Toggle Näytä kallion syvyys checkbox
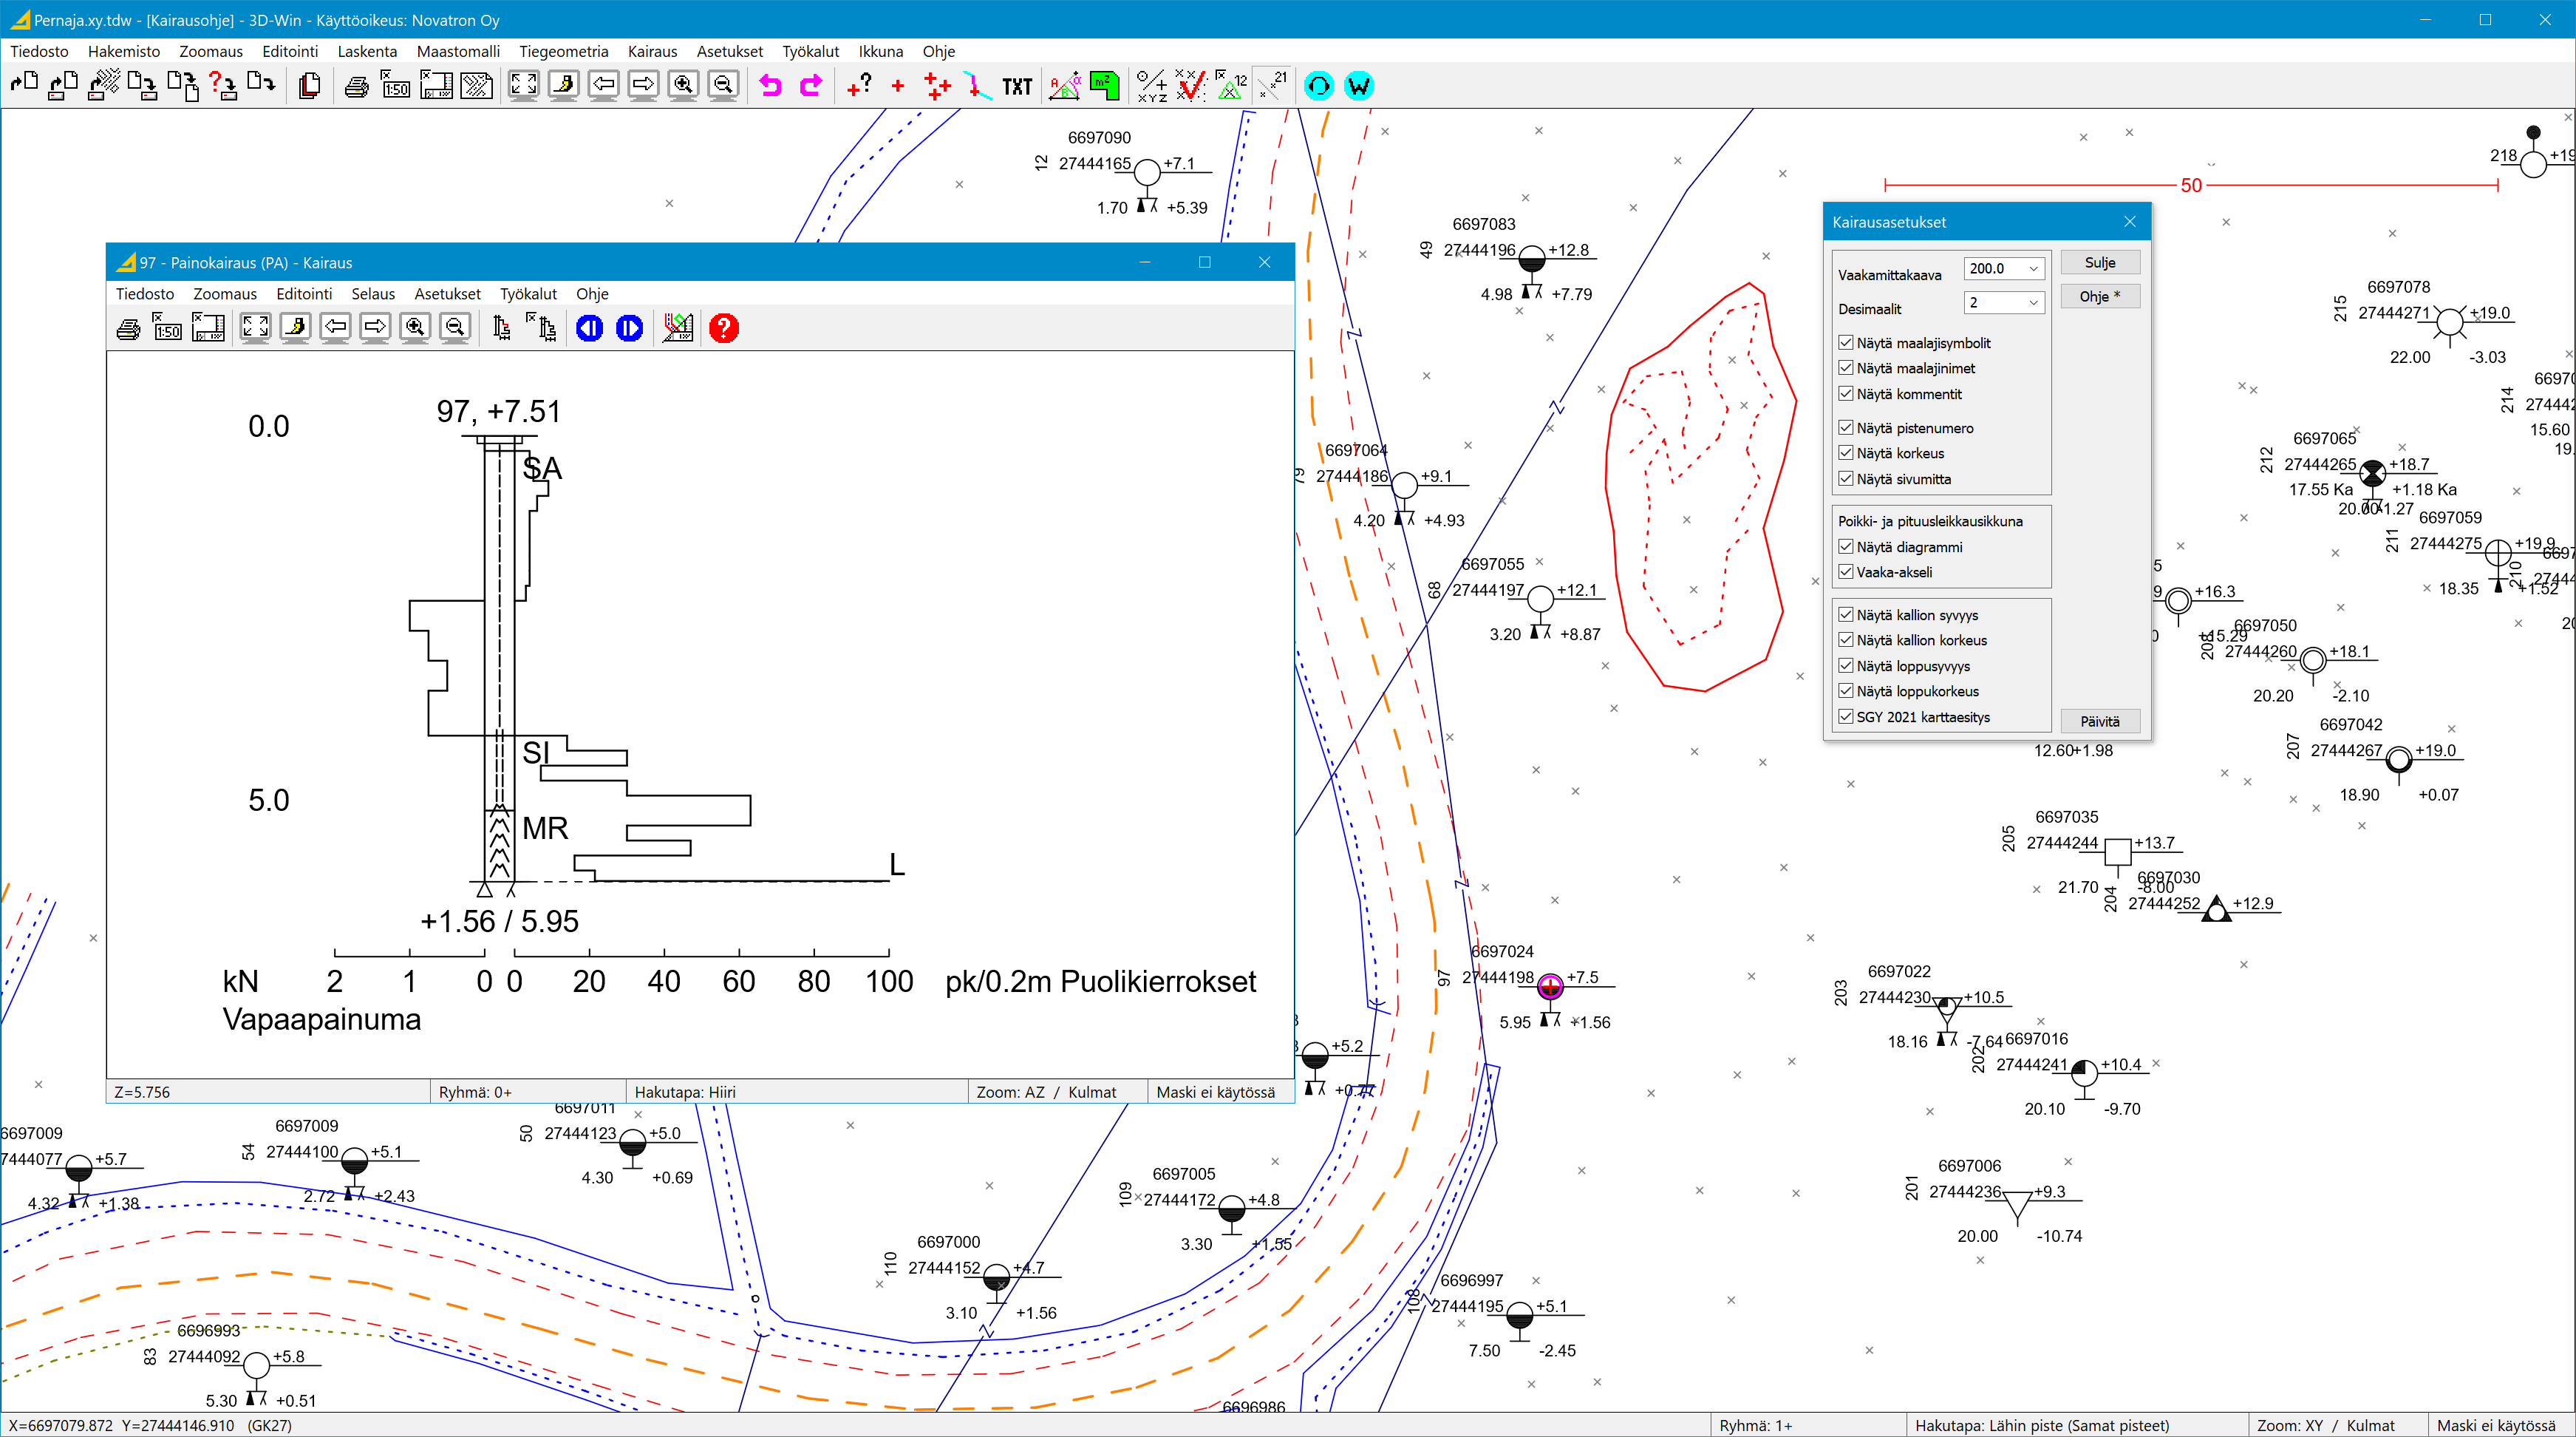Image resolution: width=2576 pixels, height=1437 pixels. (1846, 614)
